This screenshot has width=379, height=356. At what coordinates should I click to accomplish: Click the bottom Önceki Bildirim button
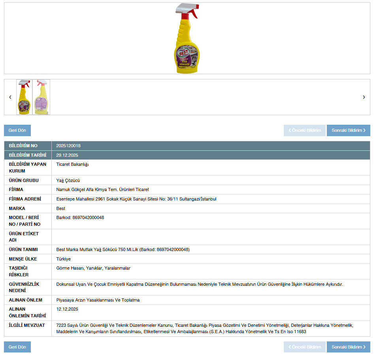tap(304, 347)
